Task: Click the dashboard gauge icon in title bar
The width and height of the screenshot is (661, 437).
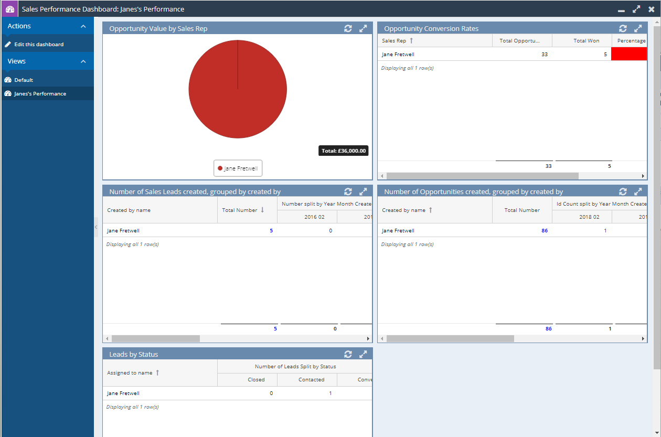Action: coord(9,9)
